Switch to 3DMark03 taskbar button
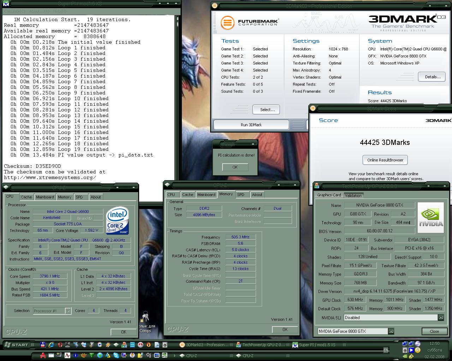Screen dimensions: 452x361 point(206,345)
